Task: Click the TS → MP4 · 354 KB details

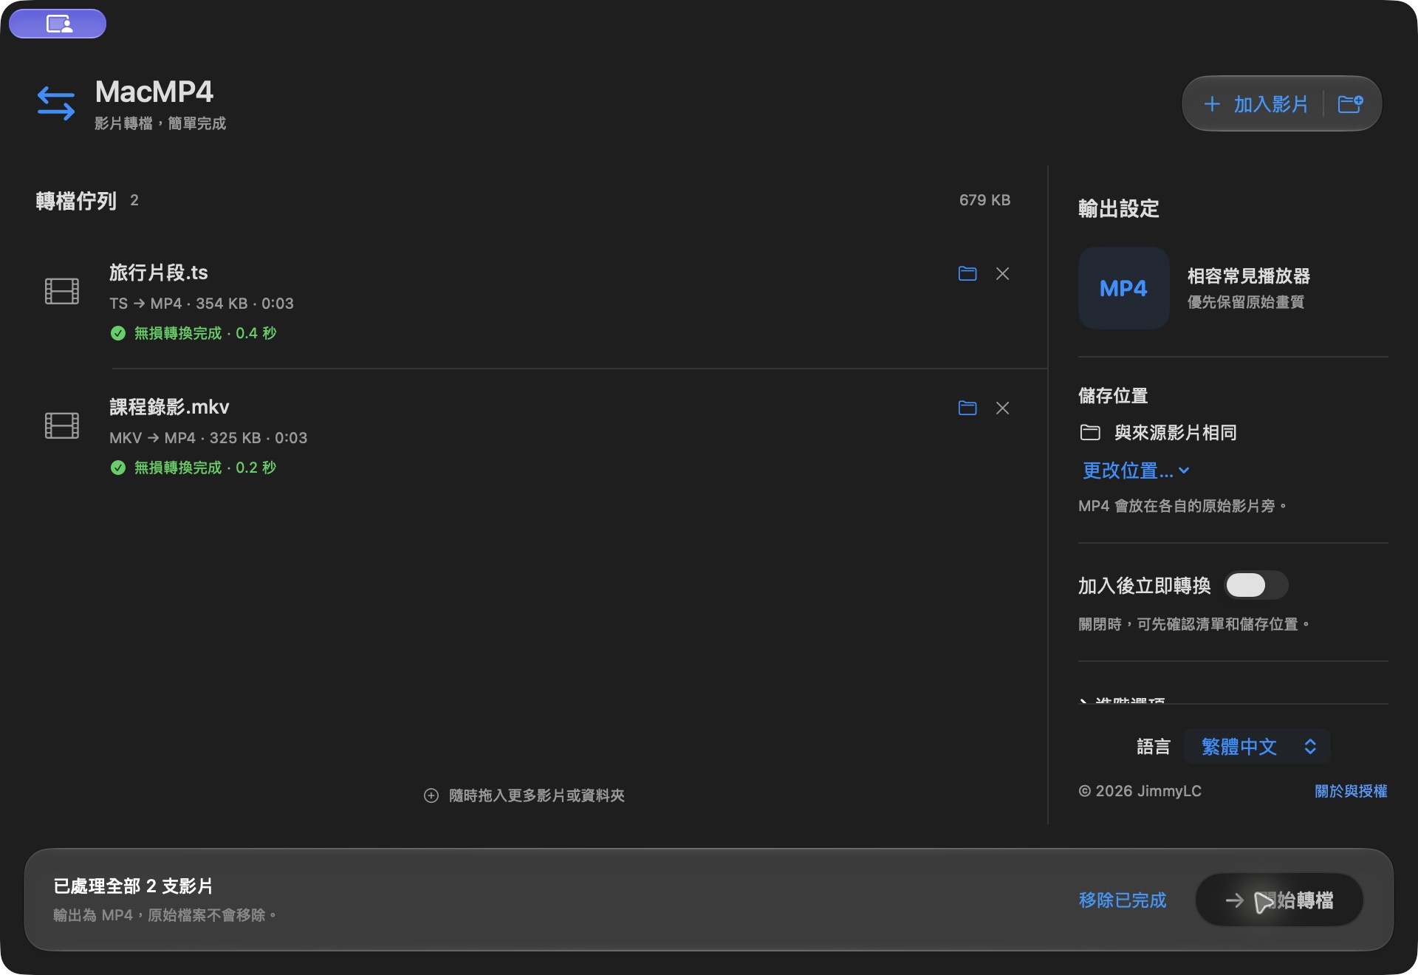Action: pyautogui.click(x=202, y=304)
